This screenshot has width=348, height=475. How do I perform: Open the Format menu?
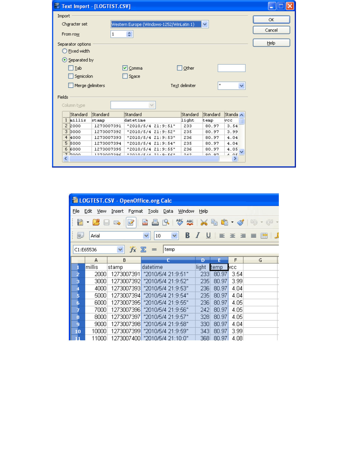click(x=136, y=211)
